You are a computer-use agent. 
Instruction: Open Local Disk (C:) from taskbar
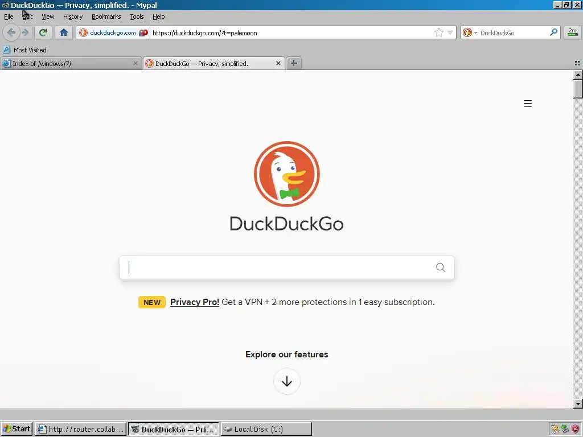pyautogui.click(x=266, y=429)
